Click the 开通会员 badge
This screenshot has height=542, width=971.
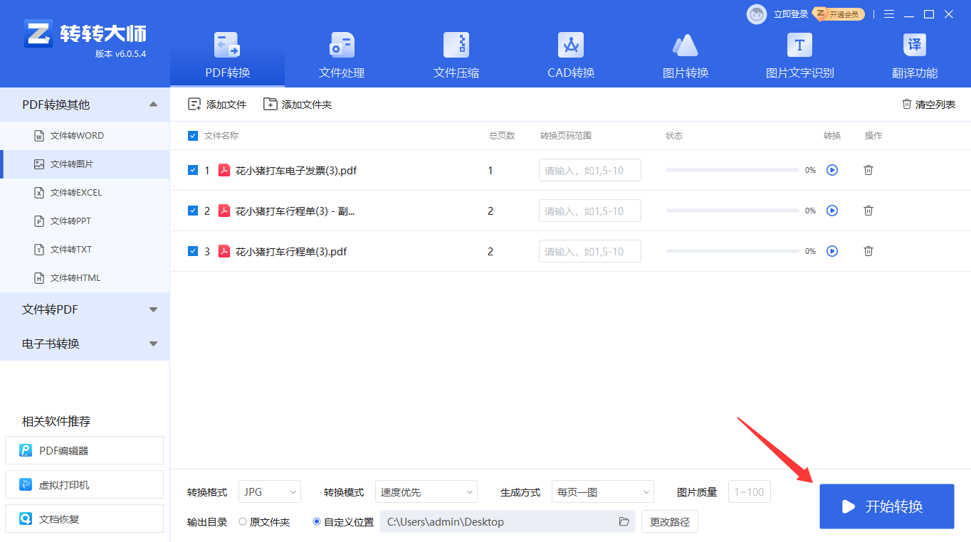839,14
